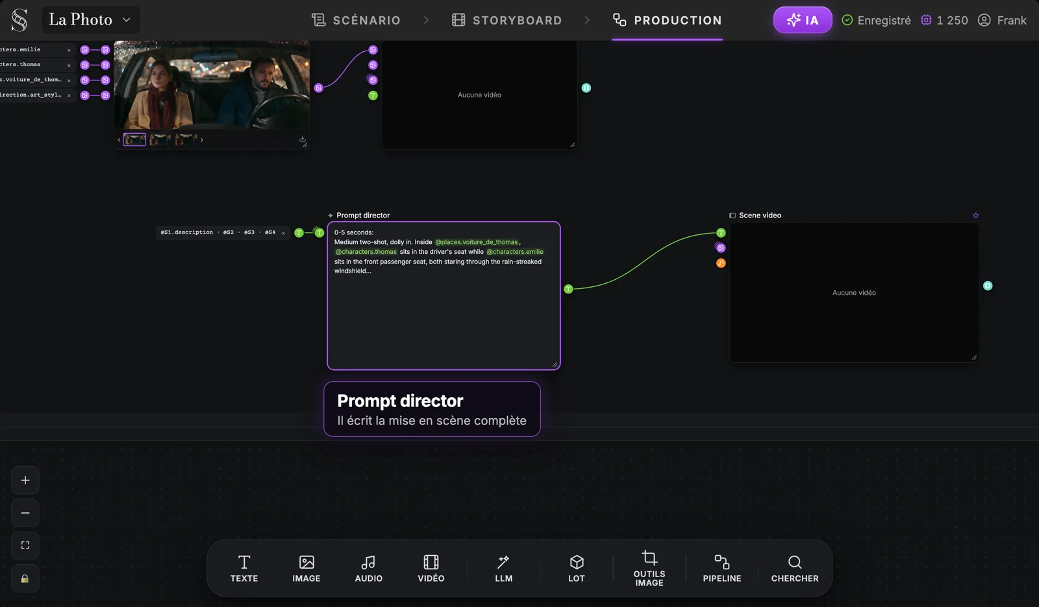
Task: Remove the characters.thomas reference chip
Action: click(x=69, y=65)
